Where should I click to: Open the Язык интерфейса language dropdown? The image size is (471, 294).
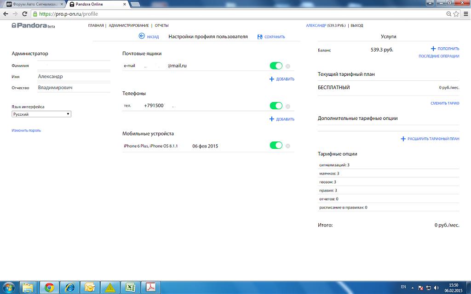point(41,114)
